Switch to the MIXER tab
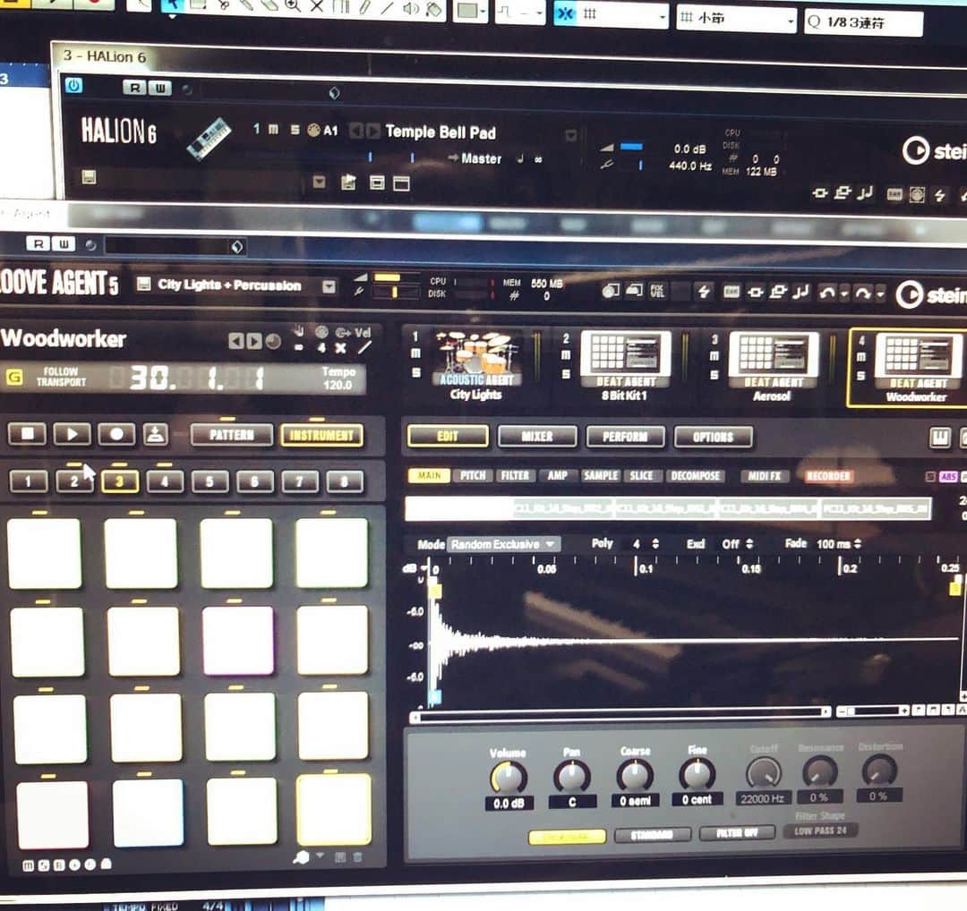Screen dimensions: 967x911 point(537,437)
